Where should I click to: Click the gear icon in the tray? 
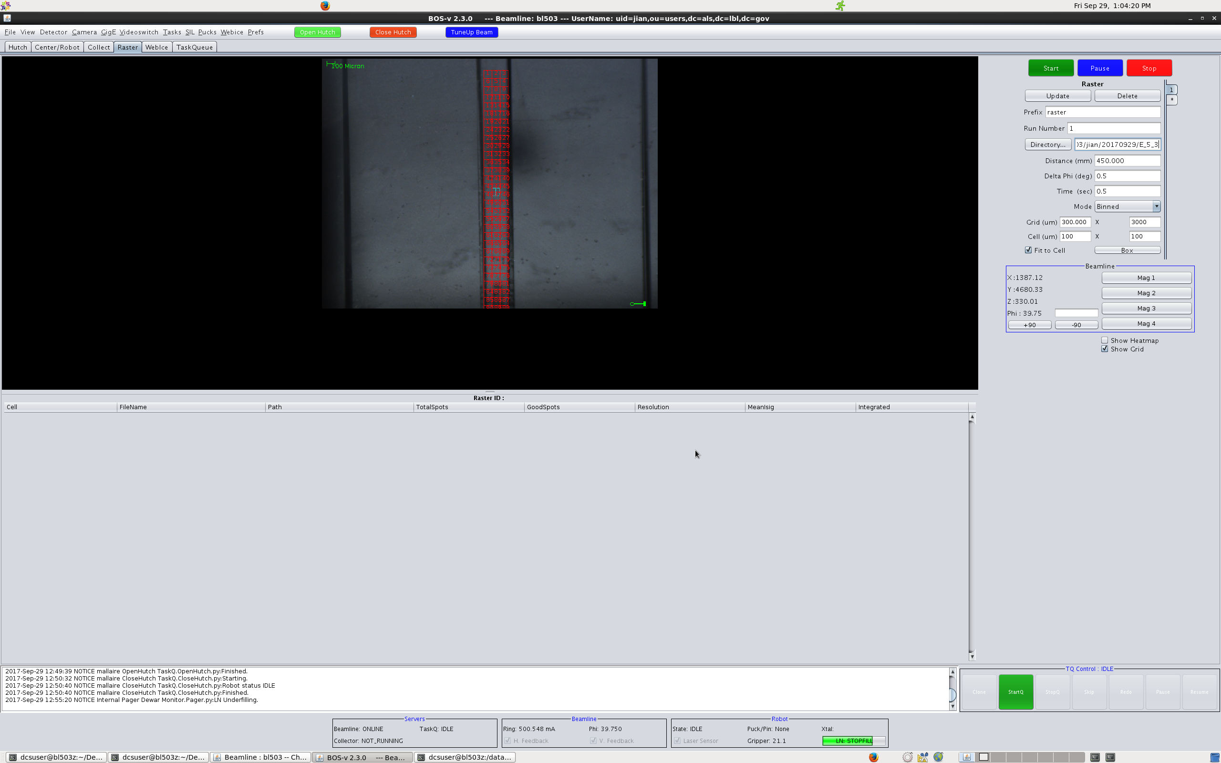point(907,757)
